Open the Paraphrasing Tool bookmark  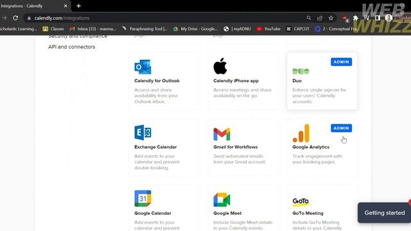(x=145, y=29)
